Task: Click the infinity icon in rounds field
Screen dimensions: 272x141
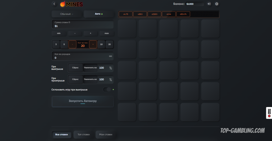Action: click(110, 56)
